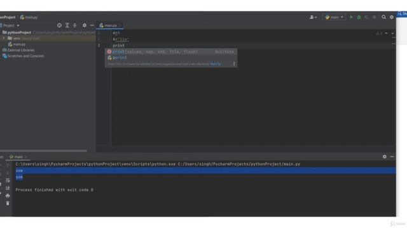Click Collapse All in the Project panel
This screenshot has height=228, width=407.
(75, 25)
